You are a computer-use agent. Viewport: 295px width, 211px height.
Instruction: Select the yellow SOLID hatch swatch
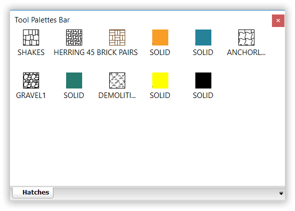point(160,80)
